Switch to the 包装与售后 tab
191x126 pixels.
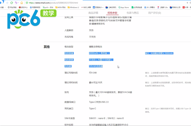133,13
